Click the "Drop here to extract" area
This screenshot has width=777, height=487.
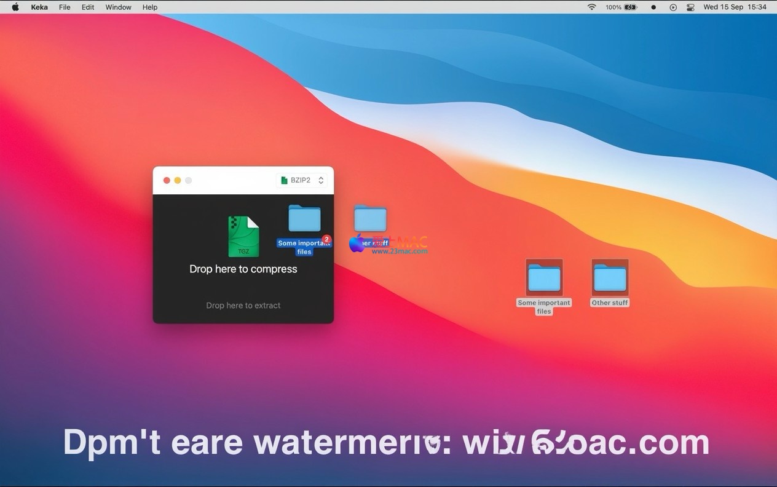[243, 306]
